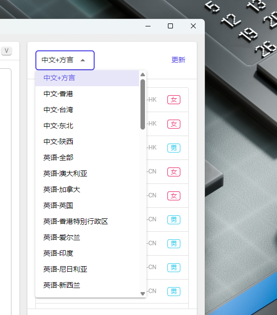Click dropdown list scroll-up arrow
Screen dimensions: 277x315
tap(143, 75)
